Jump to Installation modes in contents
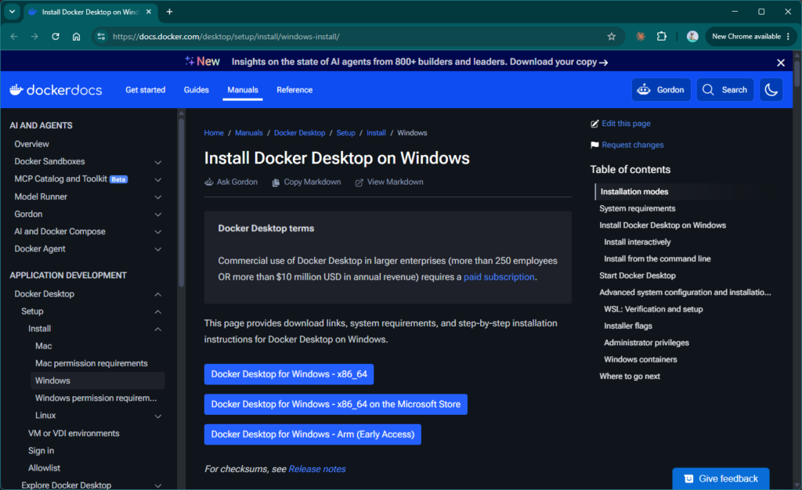 click(x=634, y=192)
